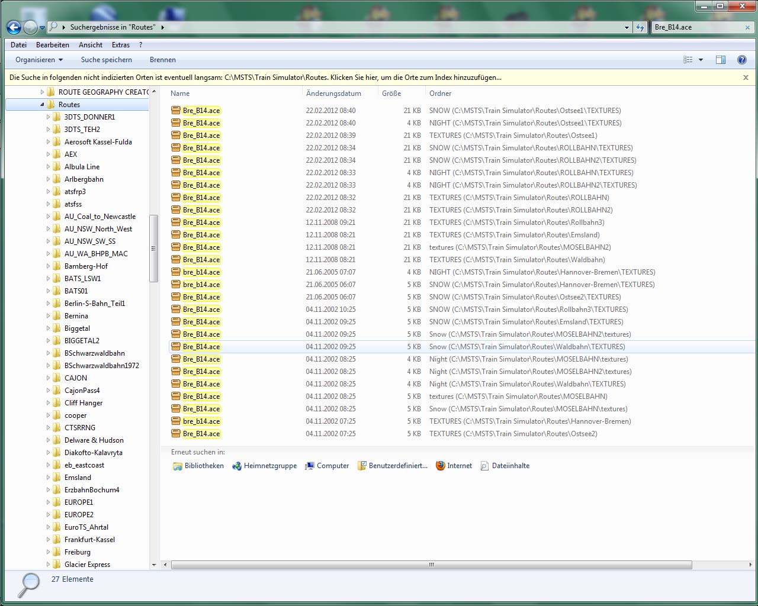Click the change view icon
The width and height of the screenshot is (758, 606).
(688, 60)
